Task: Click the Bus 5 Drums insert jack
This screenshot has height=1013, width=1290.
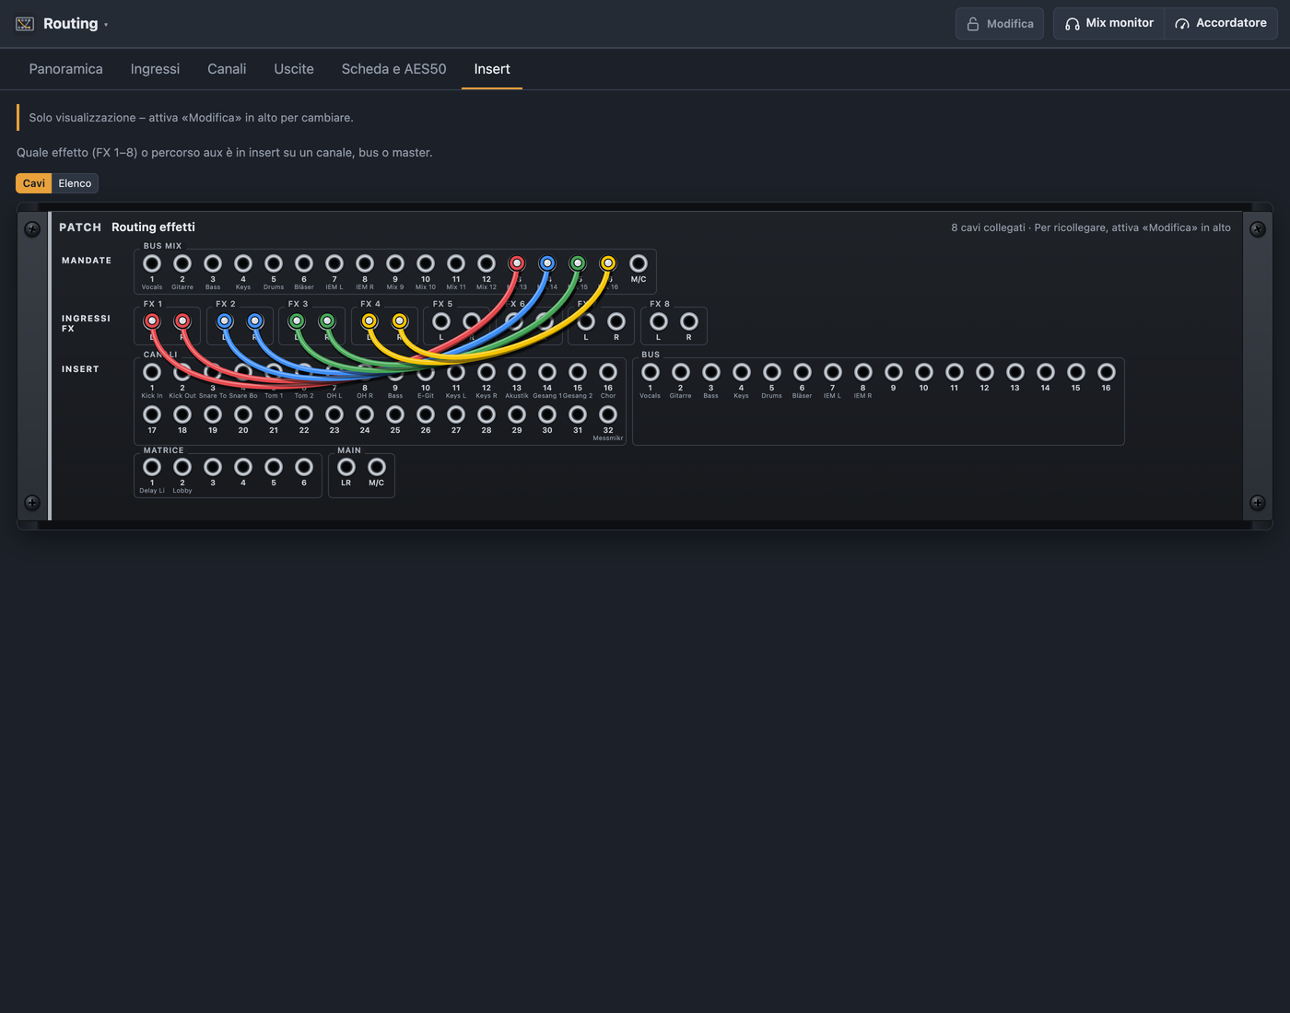Action: tap(772, 372)
